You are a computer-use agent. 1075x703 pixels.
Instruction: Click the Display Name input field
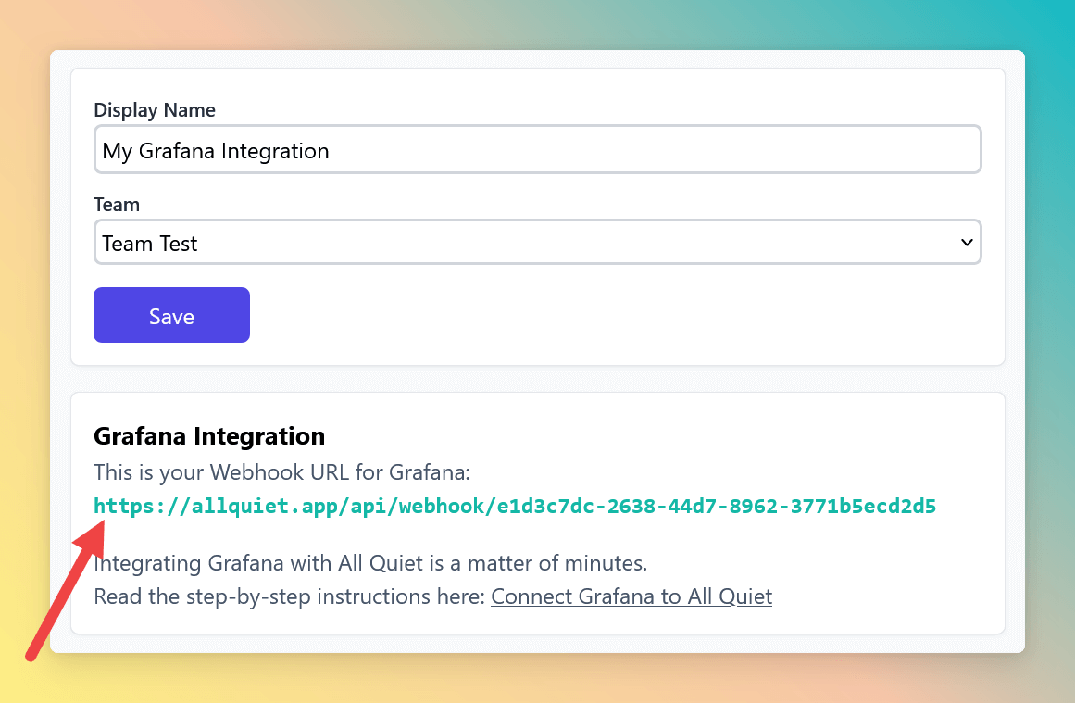coord(537,149)
